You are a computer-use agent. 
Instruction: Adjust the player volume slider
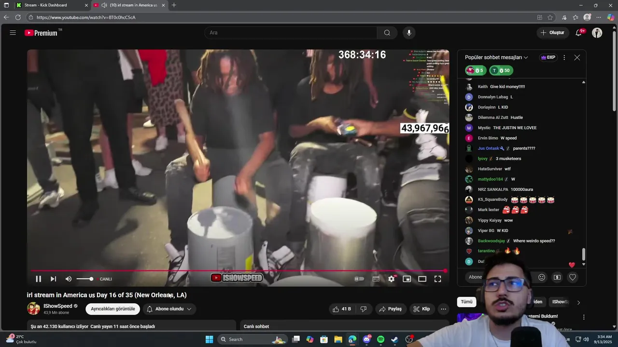click(x=85, y=279)
